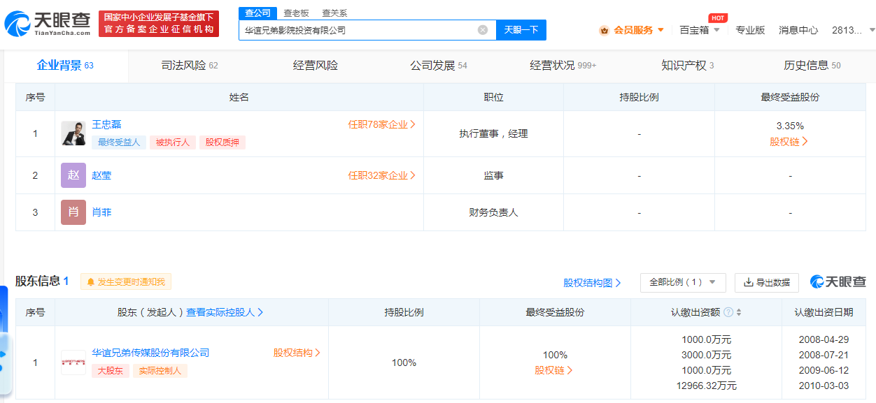876x403 pixels.
Task: Open 王忠磊 profile photo
Action: point(73,133)
